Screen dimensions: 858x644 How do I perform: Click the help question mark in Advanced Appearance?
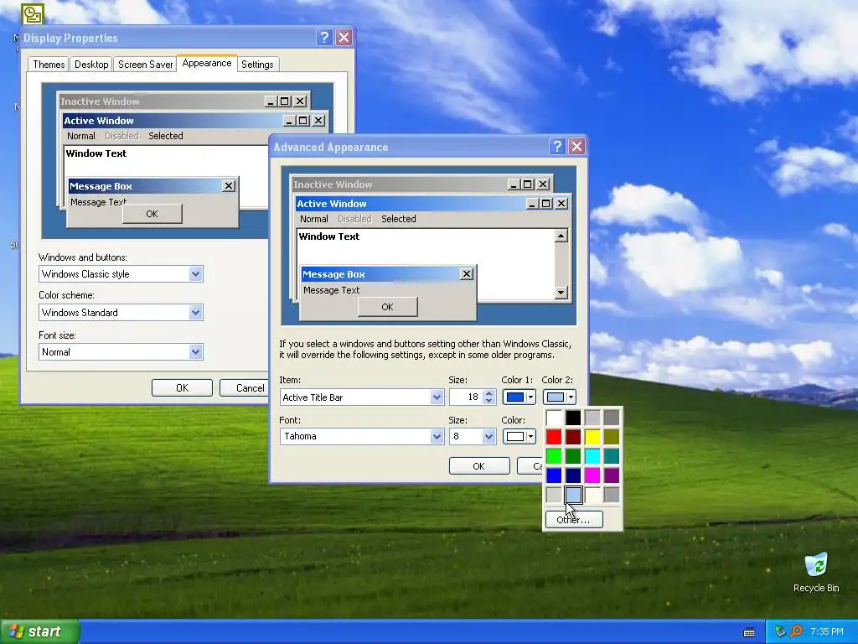557,146
